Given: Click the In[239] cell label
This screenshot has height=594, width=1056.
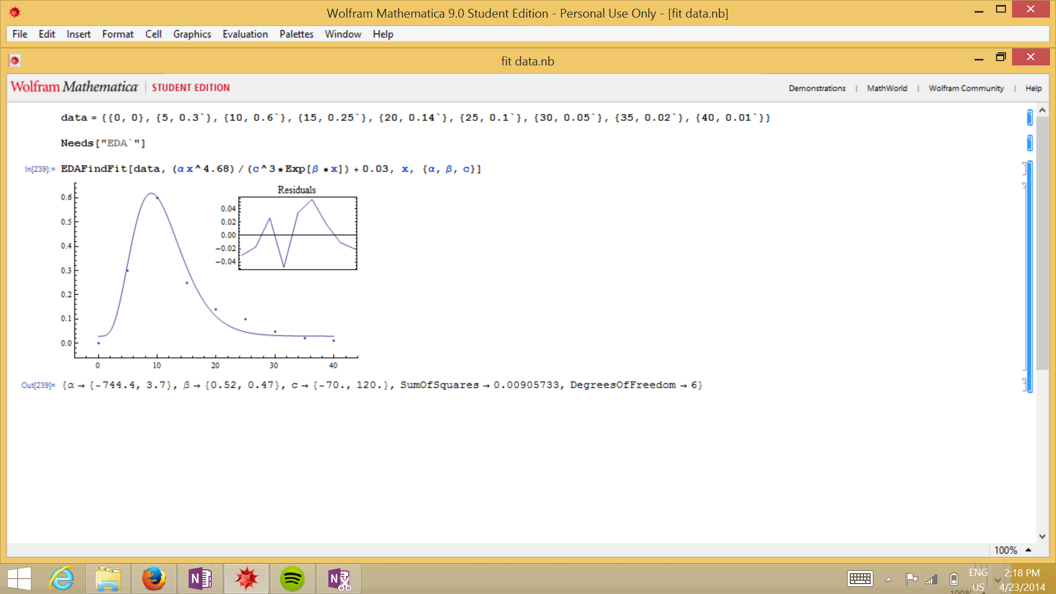Looking at the screenshot, I should tap(40, 169).
